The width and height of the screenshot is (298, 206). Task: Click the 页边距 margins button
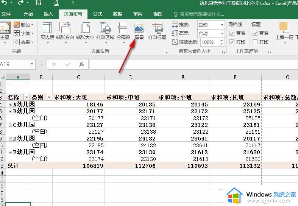pyautogui.click(x=47, y=33)
